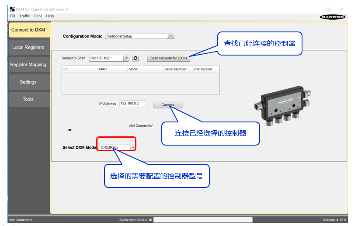This screenshot has height=226, width=358.
Task: Go to the Register Mapping tab
Action: pyautogui.click(x=28, y=65)
